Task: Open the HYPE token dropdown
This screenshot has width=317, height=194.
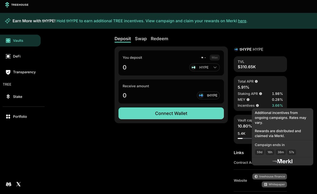Action: tap(204, 67)
